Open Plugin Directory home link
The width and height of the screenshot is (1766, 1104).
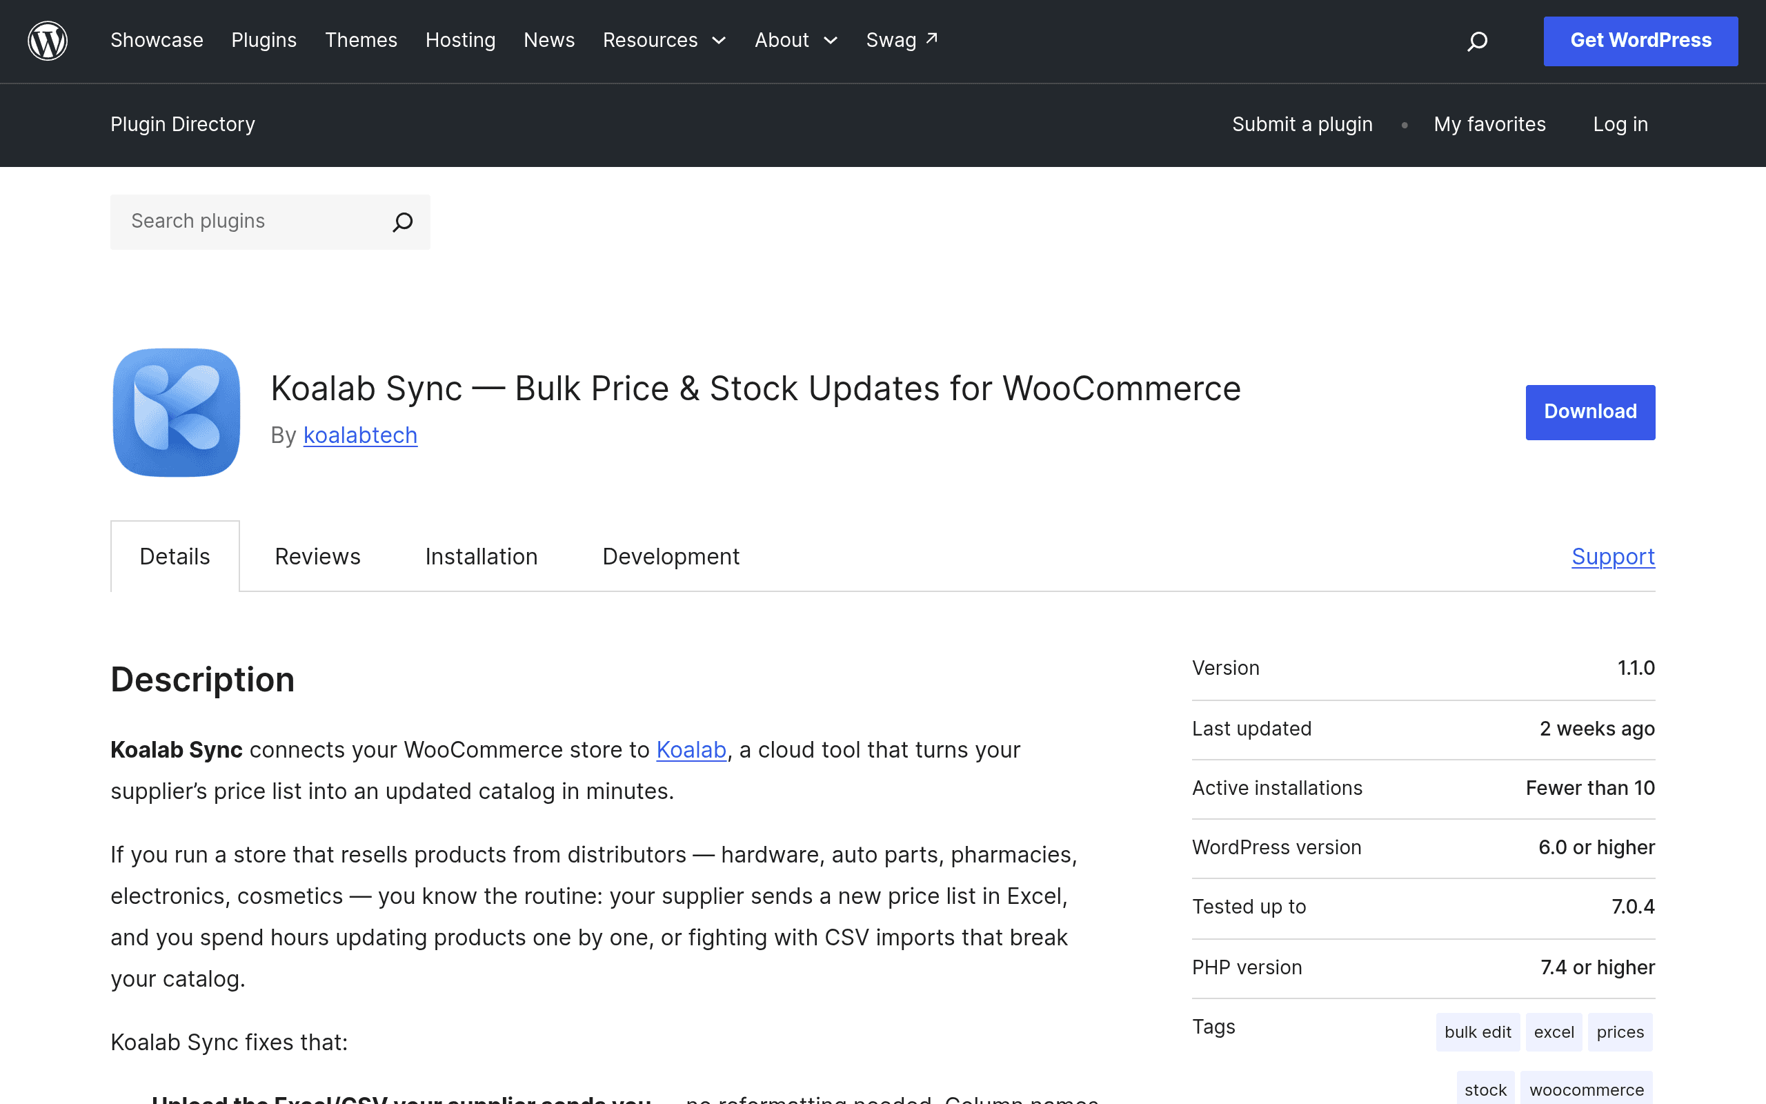pyautogui.click(x=183, y=124)
